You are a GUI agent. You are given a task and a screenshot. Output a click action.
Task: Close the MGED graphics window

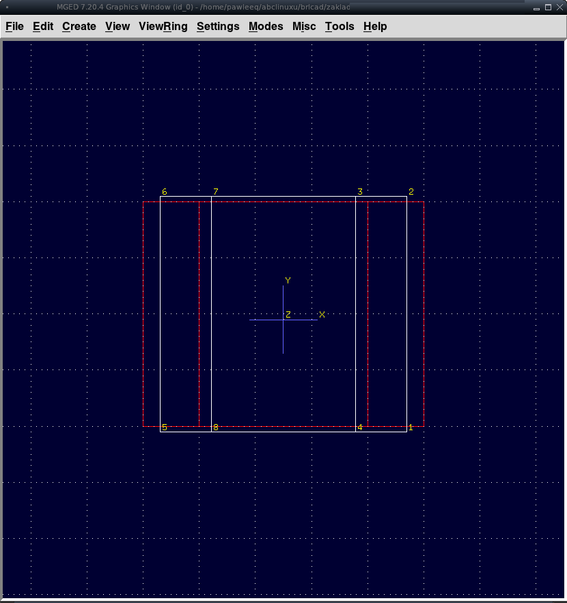point(560,8)
